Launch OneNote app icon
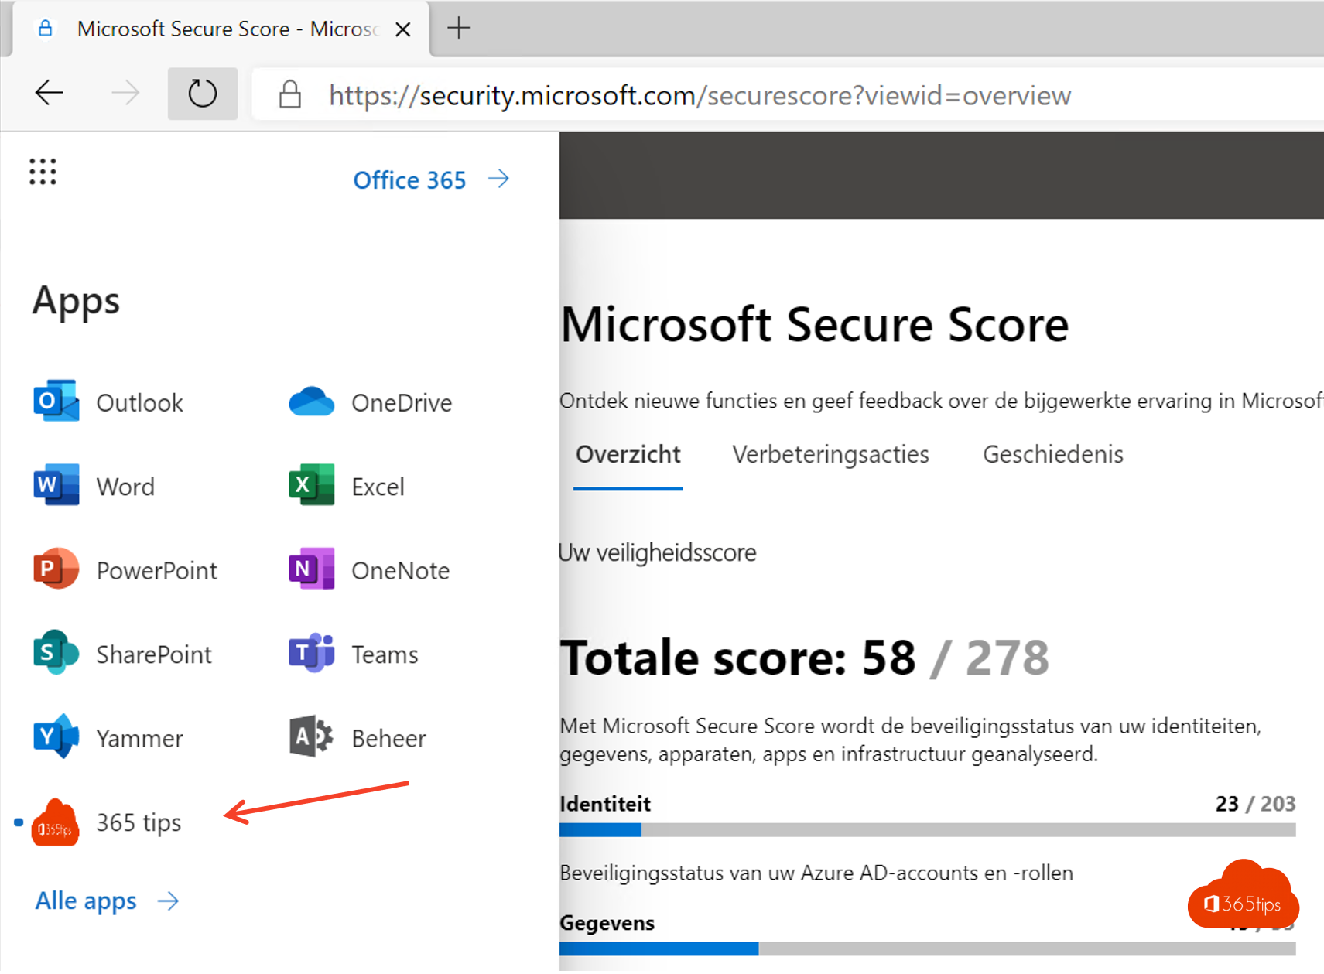Image resolution: width=1324 pixels, height=974 pixels. click(311, 569)
